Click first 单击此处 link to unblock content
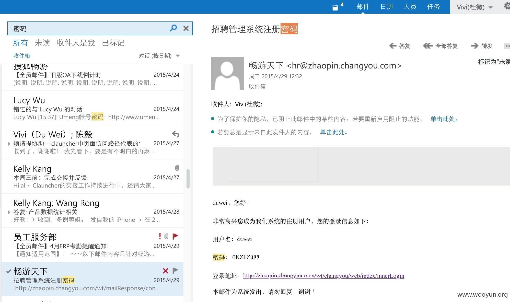 click(x=444, y=119)
